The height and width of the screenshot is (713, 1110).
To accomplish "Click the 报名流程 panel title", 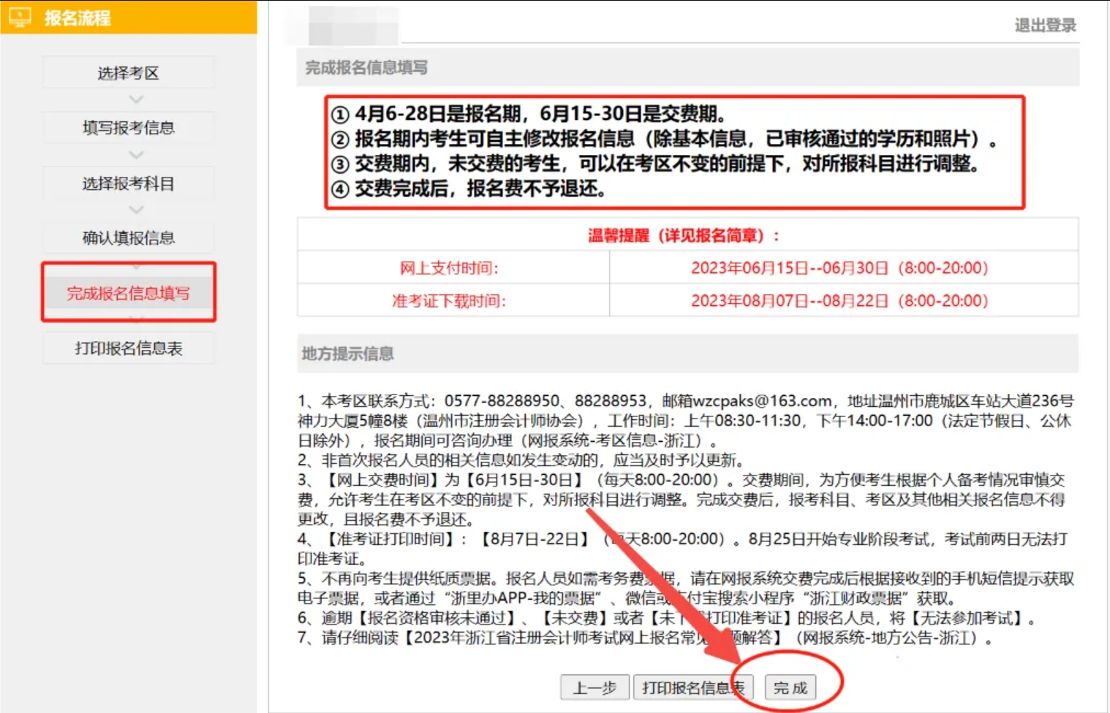I will tap(78, 18).
